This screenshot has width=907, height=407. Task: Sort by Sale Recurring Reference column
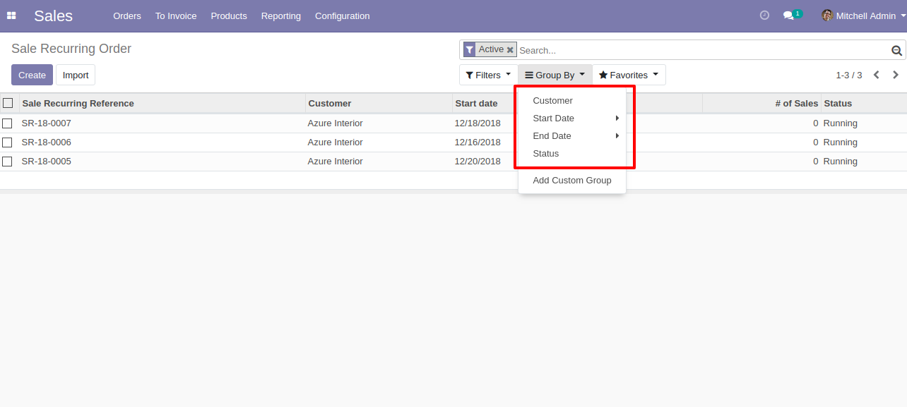pos(162,103)
